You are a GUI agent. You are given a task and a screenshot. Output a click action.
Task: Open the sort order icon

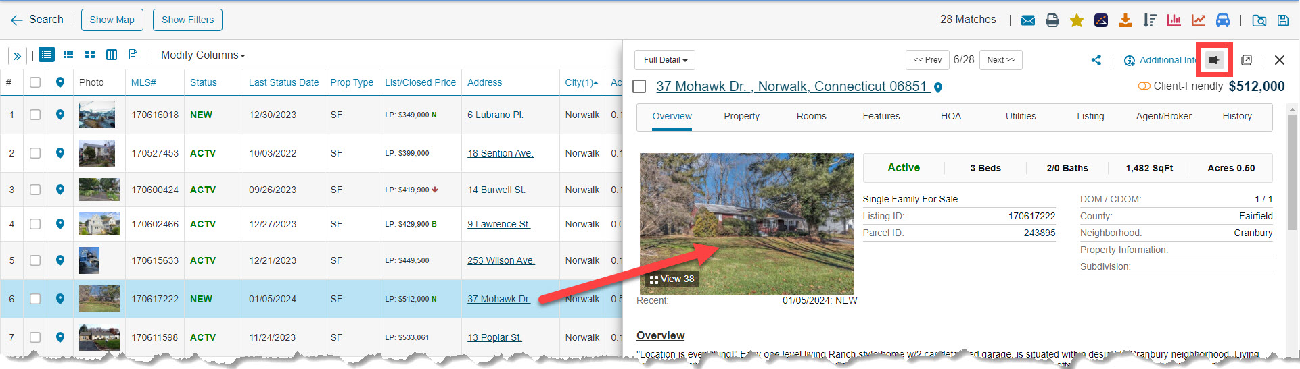[x=1150, y=20]
